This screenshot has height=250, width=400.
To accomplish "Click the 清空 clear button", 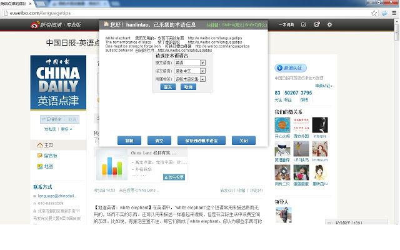I will [x=159, y=141].
